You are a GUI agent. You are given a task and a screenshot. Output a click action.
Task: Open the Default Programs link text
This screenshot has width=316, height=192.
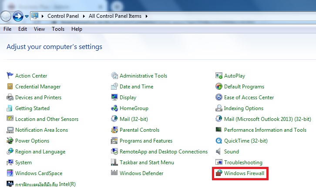[x=244, y=87]
